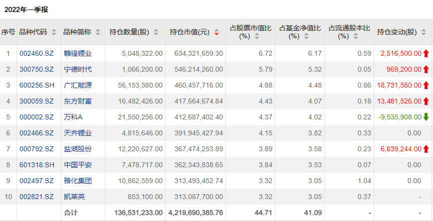Open stock code 600256.SH link
Screen dimensions: 433x221
pyautogui.click(x=37, y=86)
